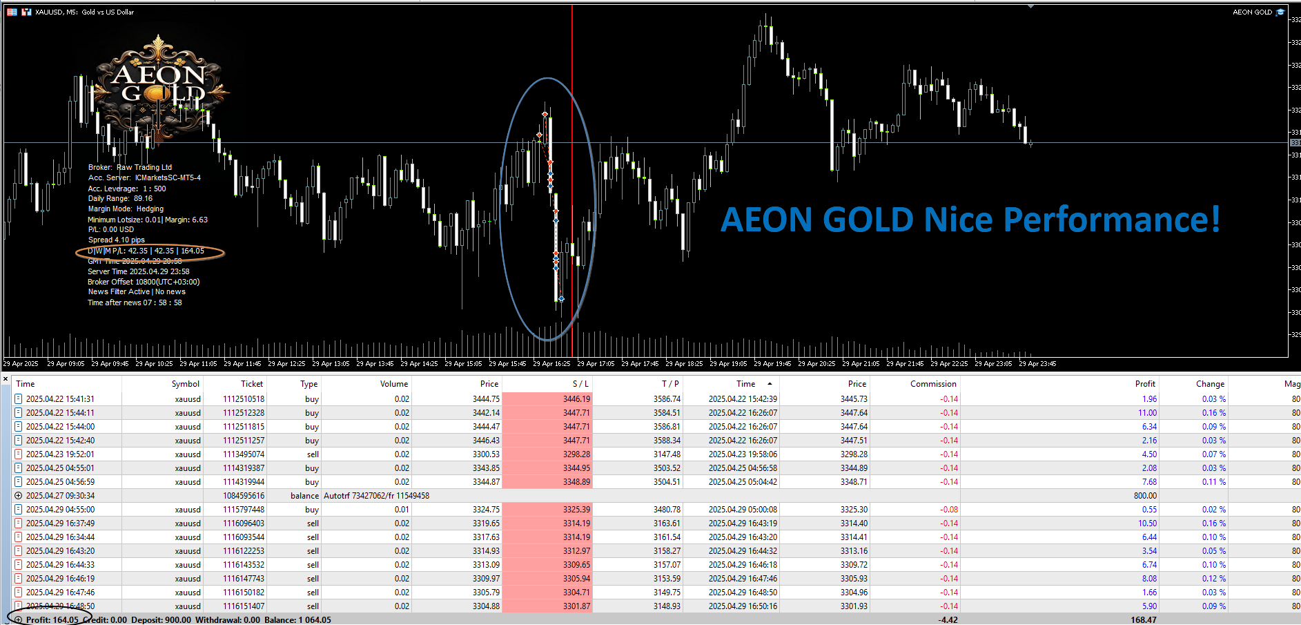This screenshot has height=625, width=1301.
Task: Select ticket 1112510518 cell
Action: (x=243, y=399)
